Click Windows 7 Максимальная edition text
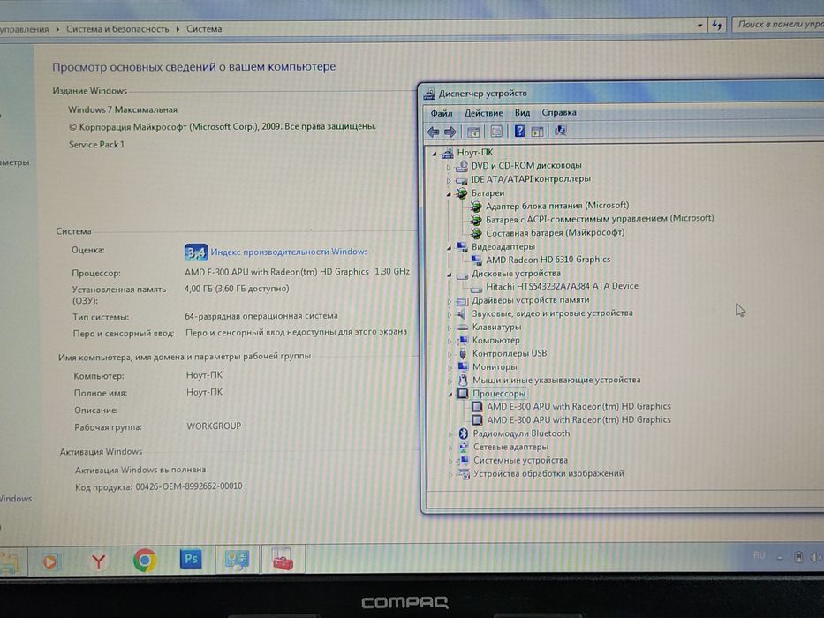 (x=123, y=109)
